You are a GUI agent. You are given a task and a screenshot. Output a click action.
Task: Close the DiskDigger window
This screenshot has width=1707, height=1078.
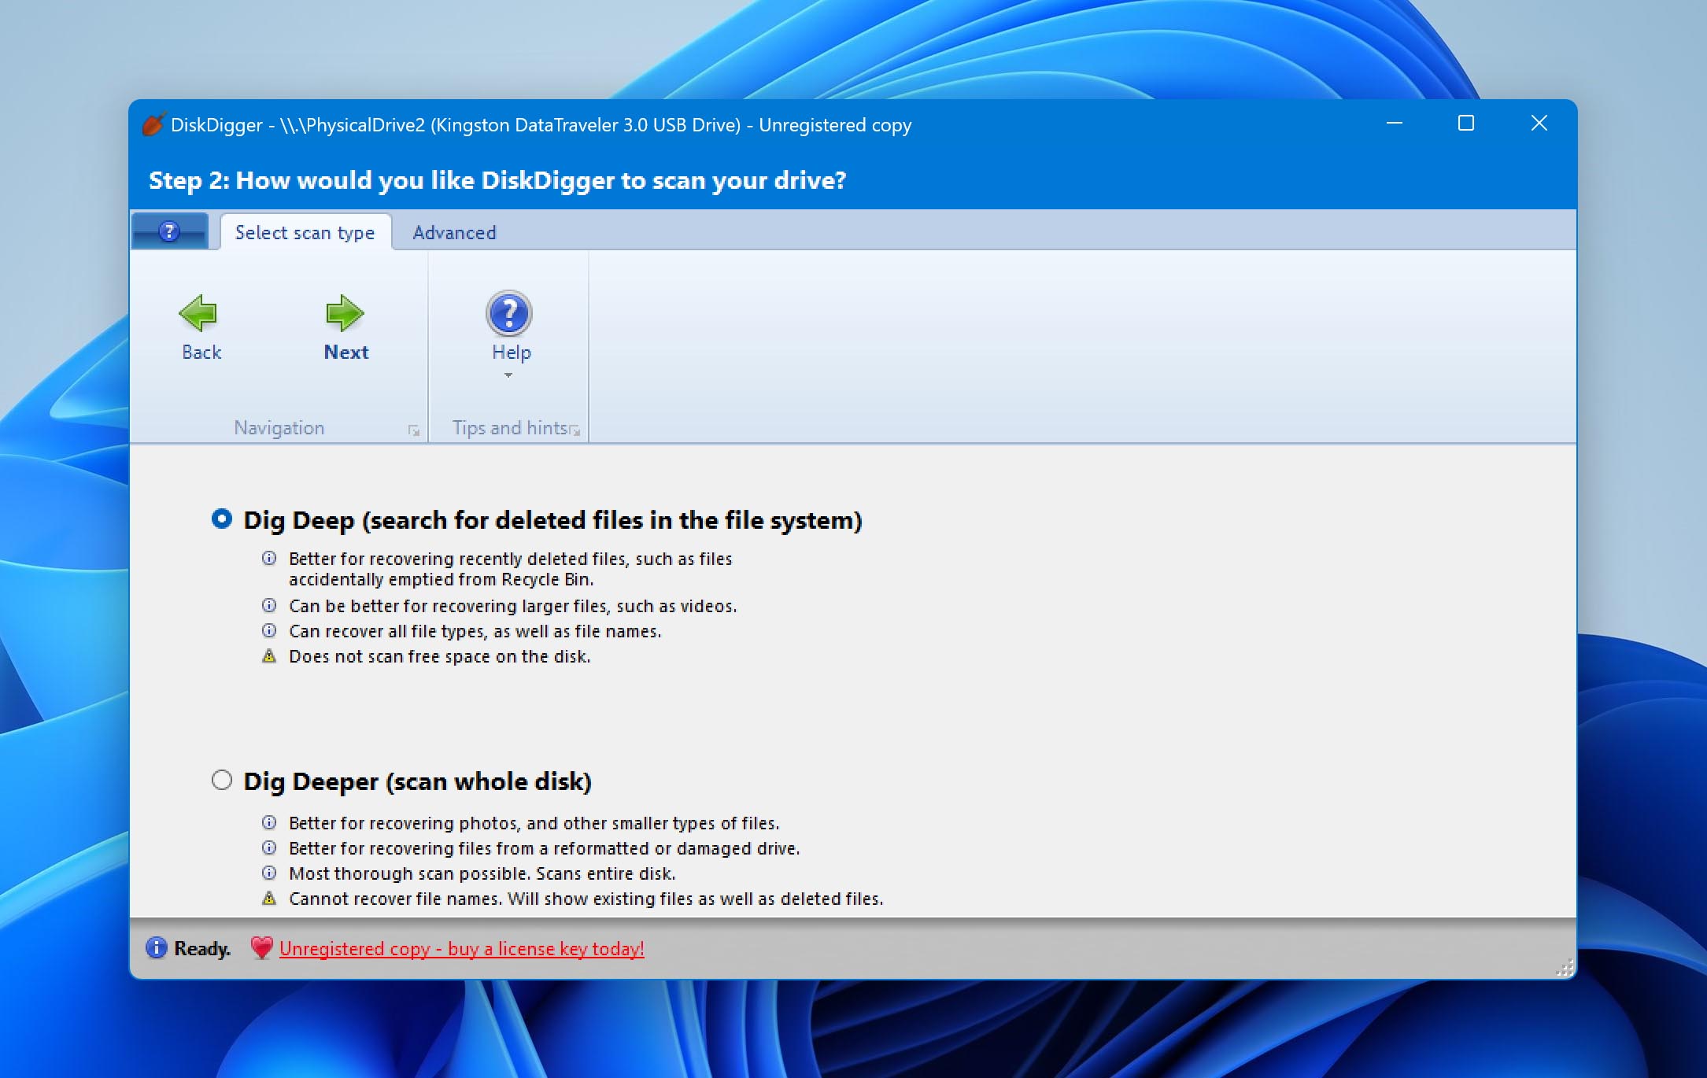click(1539, 124)
